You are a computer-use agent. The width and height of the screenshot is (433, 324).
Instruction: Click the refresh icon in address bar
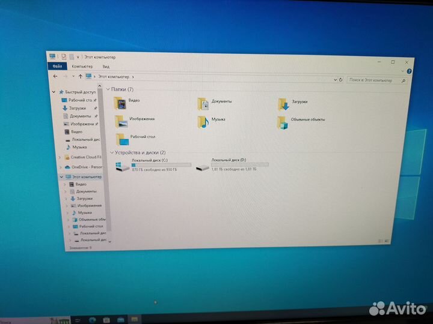click(341, 80)
